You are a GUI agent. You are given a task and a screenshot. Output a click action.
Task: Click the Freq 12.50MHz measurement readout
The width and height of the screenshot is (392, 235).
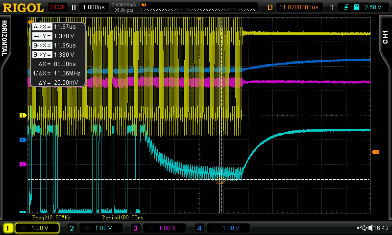[x=51, y=217]
